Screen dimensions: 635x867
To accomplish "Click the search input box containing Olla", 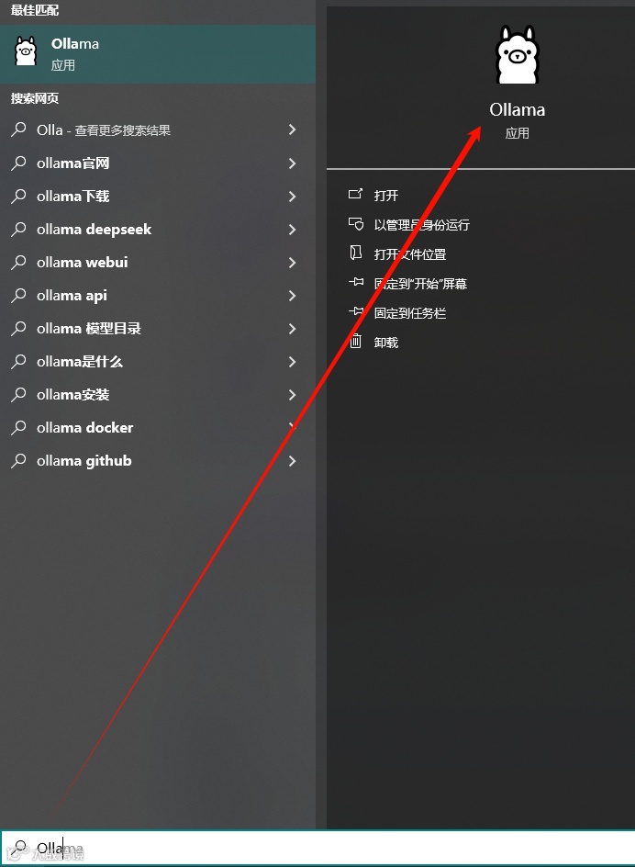I will [317, 848].
